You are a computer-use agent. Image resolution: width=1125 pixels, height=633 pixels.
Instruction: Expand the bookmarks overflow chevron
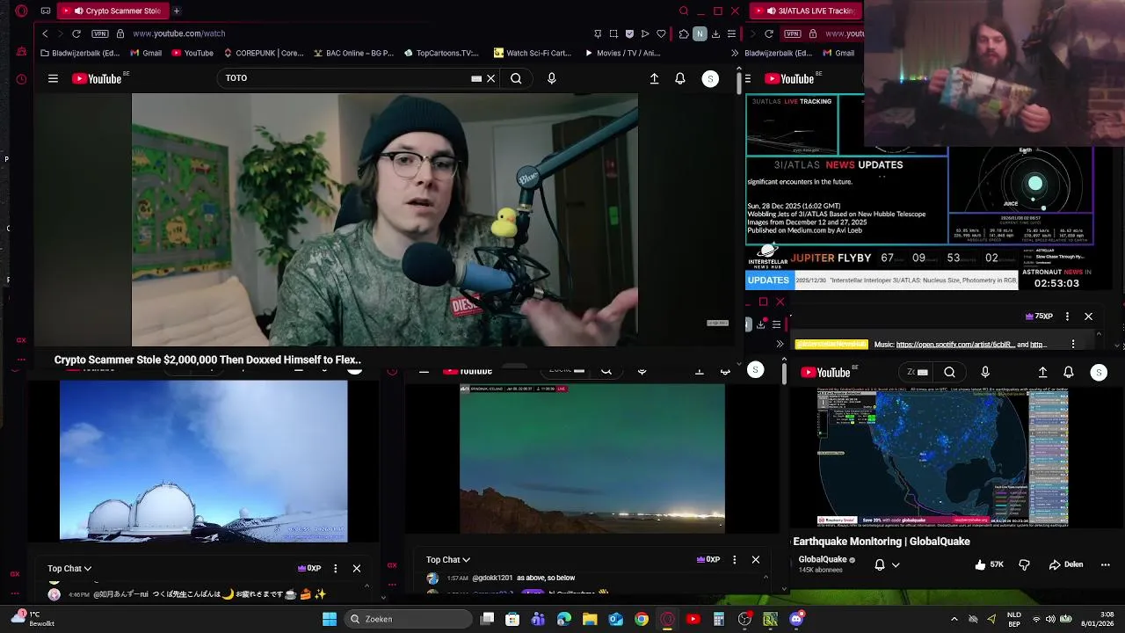coord(735,53)
